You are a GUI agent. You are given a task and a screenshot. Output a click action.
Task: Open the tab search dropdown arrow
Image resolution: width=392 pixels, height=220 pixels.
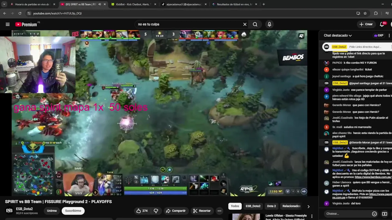tap(4, 4)
